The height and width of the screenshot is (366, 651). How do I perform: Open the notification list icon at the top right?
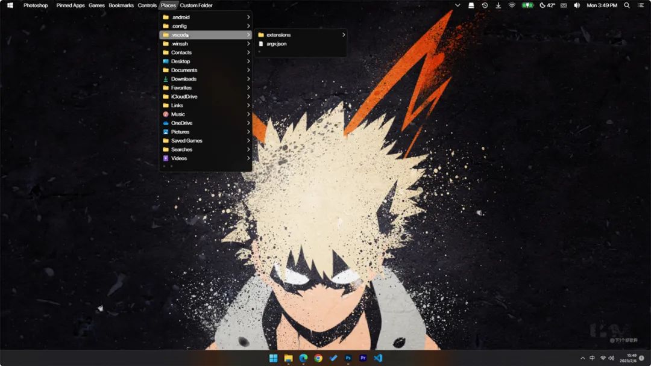tap(641, 5)
